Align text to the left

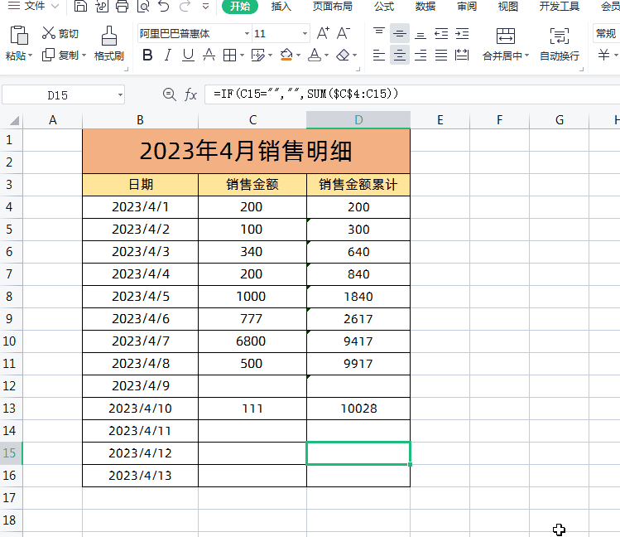coord(379,55)
